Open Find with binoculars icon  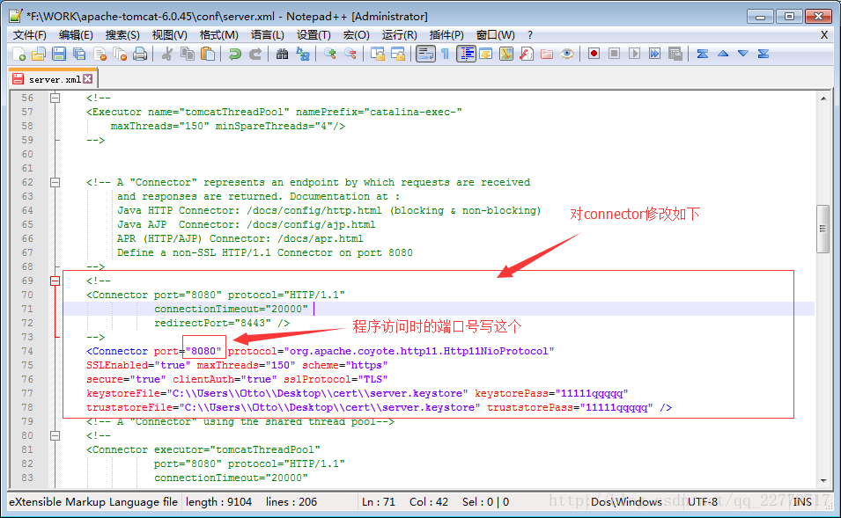point(282,55)
